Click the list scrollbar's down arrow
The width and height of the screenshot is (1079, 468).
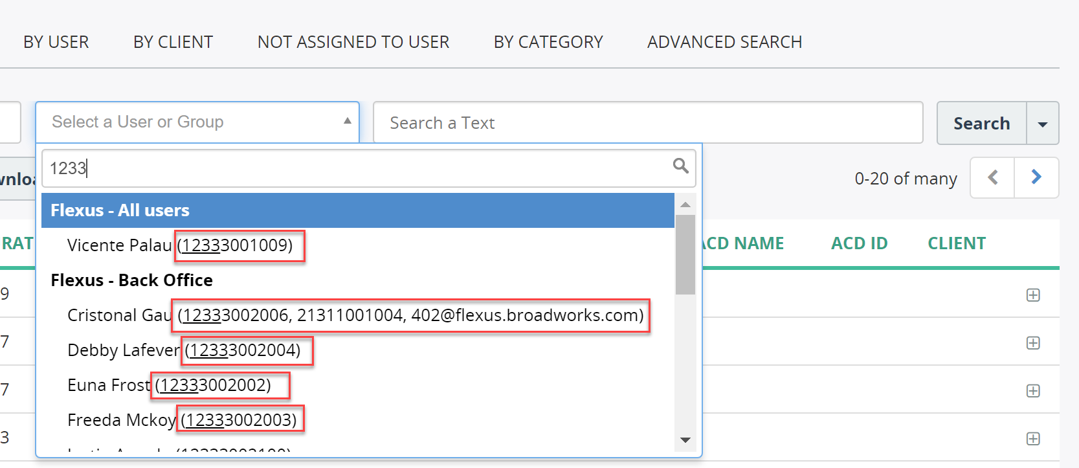[x=685, y=440]
